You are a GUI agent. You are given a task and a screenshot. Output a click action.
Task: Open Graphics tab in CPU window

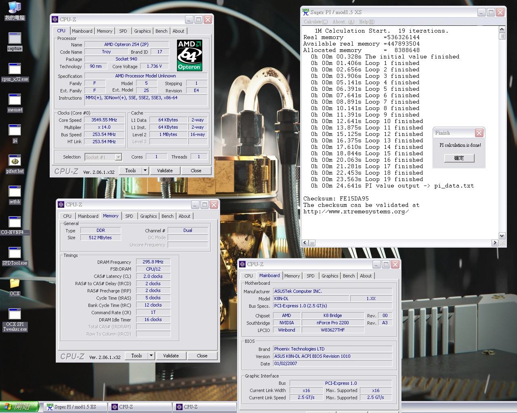click(x=142, y=31)
